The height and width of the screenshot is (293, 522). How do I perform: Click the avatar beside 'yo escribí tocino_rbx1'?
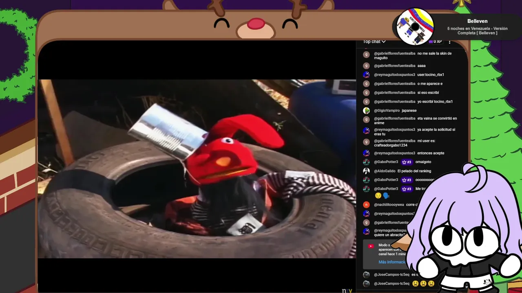pyautogui.click(x=366, y=101)
